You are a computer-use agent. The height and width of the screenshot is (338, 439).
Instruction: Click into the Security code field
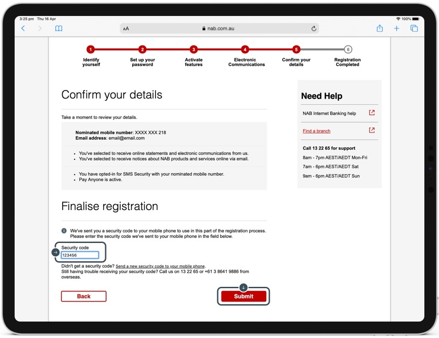pyautogui.click(x=80, y=255)
